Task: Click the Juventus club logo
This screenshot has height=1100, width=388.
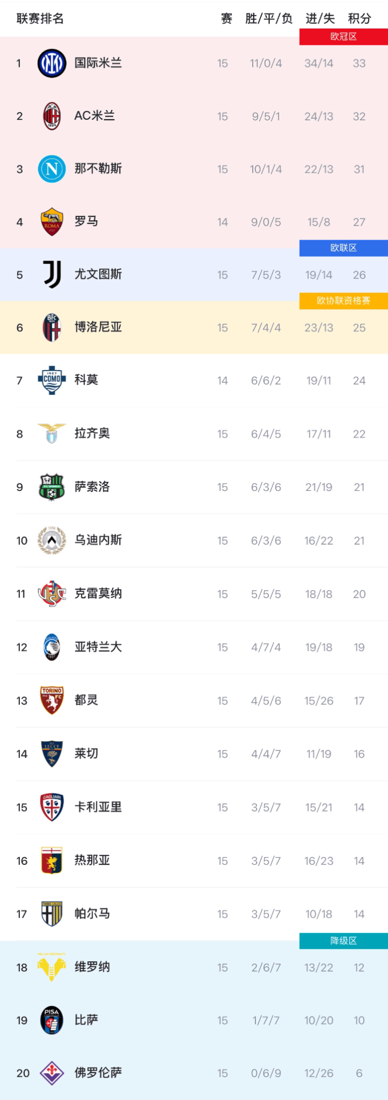Action: [52, 275]
